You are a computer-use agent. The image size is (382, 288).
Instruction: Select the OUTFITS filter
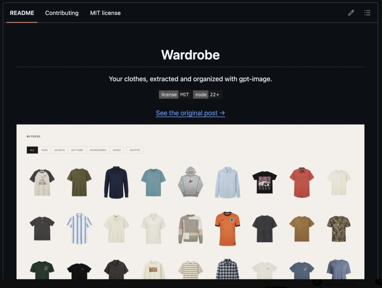(x=135, y=150)
